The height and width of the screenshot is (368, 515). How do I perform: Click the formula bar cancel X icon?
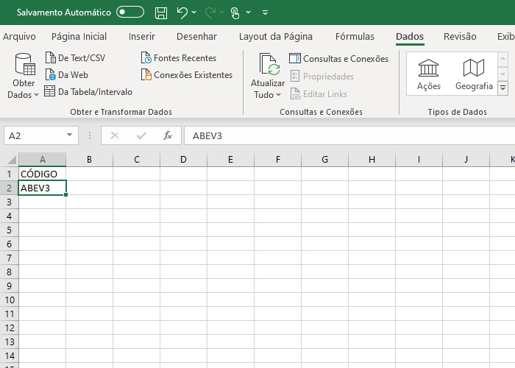click(x=115, y=135)
